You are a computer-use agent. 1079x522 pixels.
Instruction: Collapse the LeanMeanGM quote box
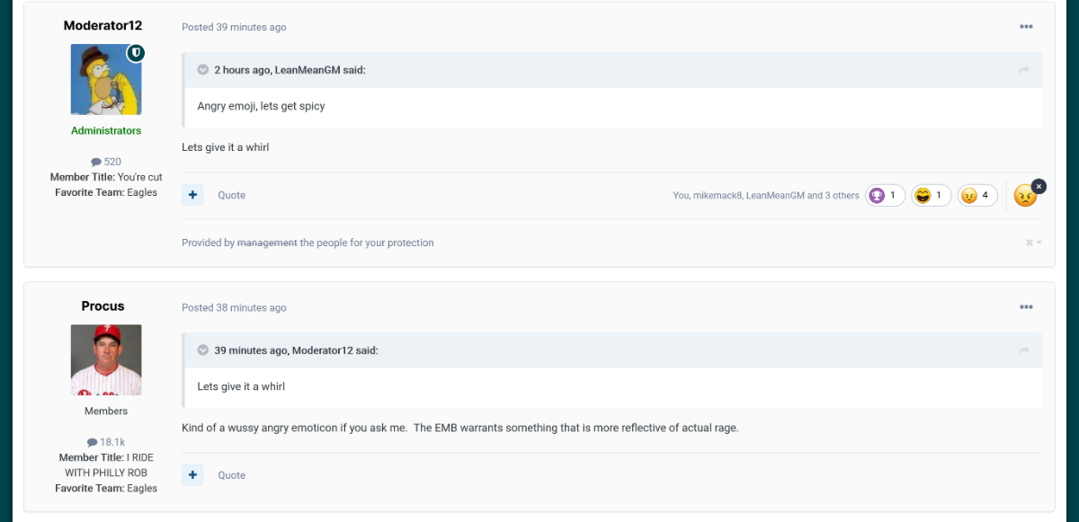(x=203, y=70)
